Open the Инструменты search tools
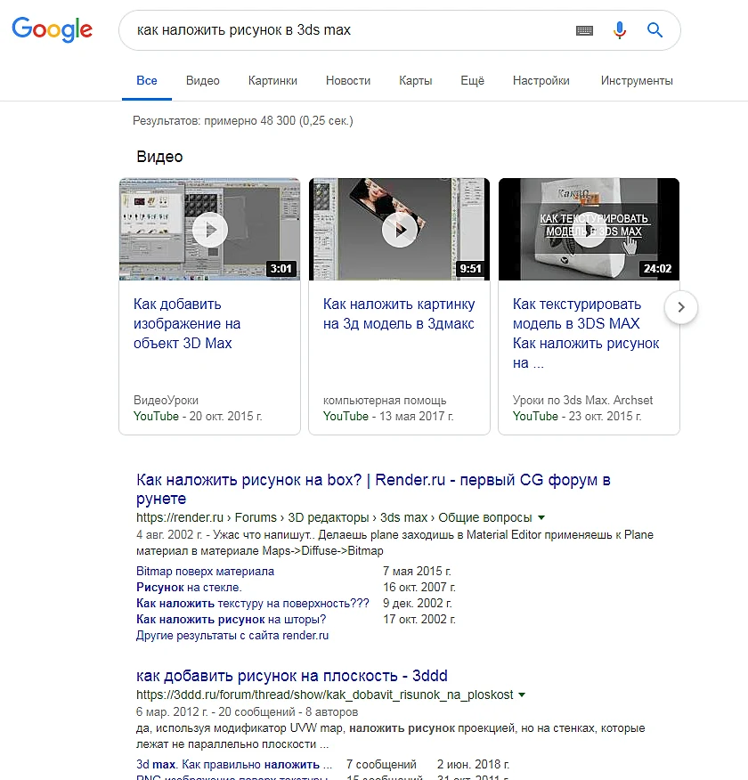 coord(637,81)
